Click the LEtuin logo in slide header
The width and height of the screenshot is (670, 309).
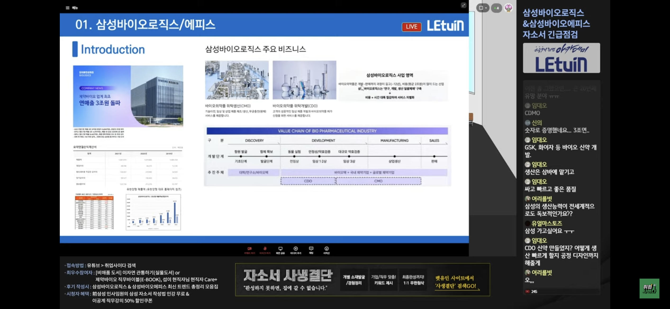click(445, 26)
